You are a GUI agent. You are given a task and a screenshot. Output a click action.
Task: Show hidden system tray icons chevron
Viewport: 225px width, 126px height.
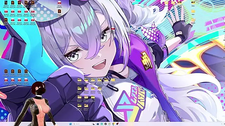pos(222,124)
